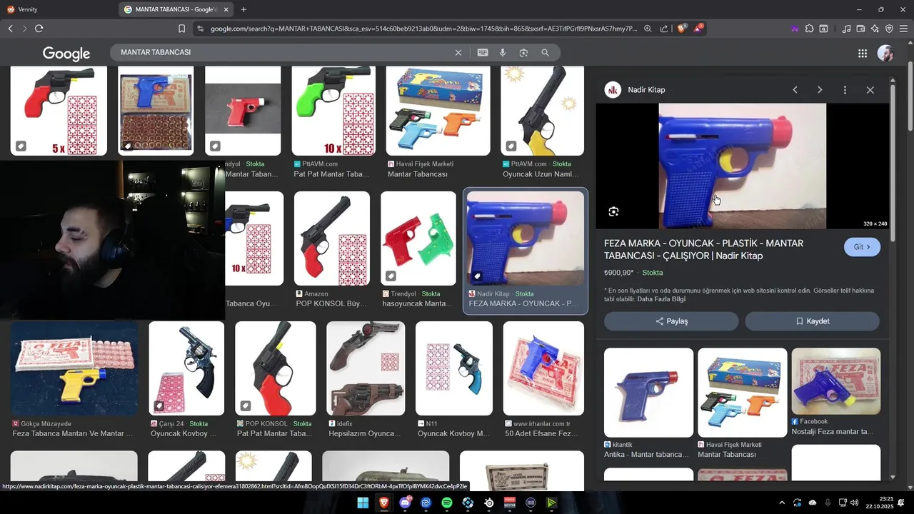
Task: Open a new browser tab
Action: [x=243, y=9]
